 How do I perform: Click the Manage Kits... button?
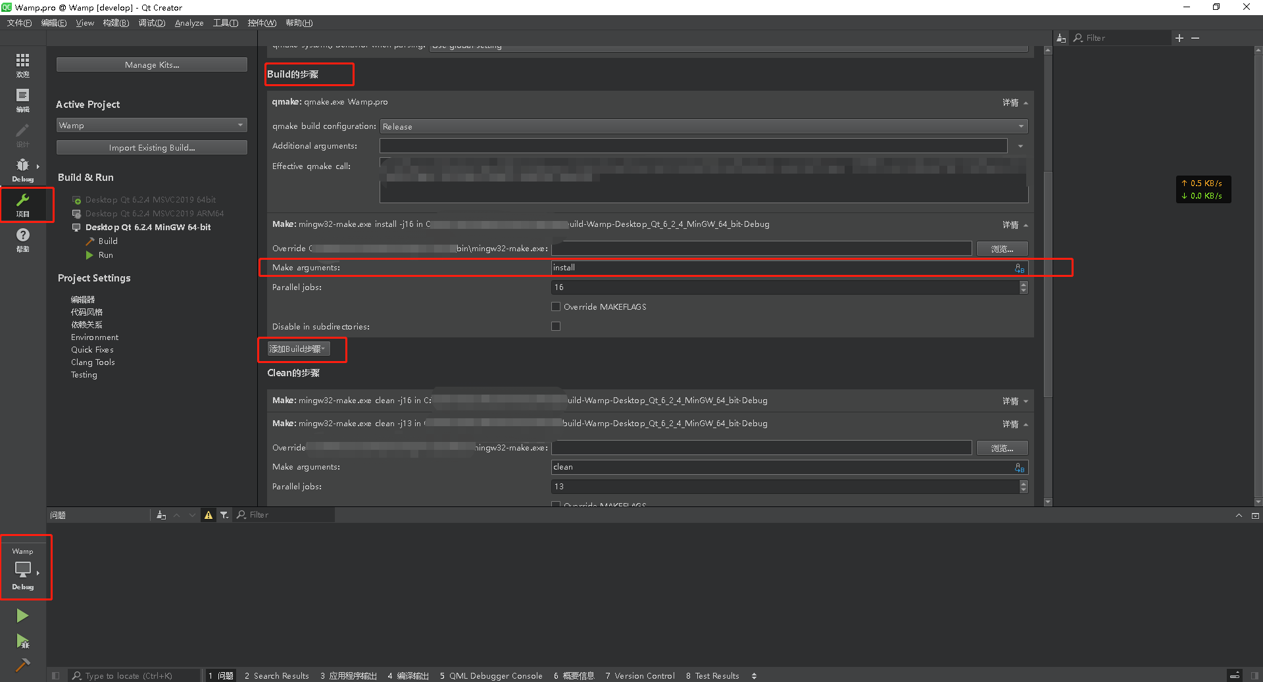[x=152, y=64]
